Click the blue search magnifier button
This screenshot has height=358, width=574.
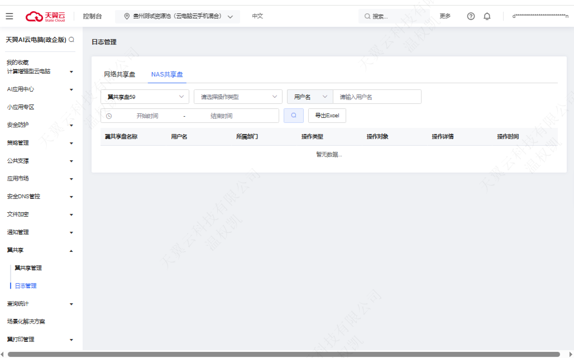293,115
